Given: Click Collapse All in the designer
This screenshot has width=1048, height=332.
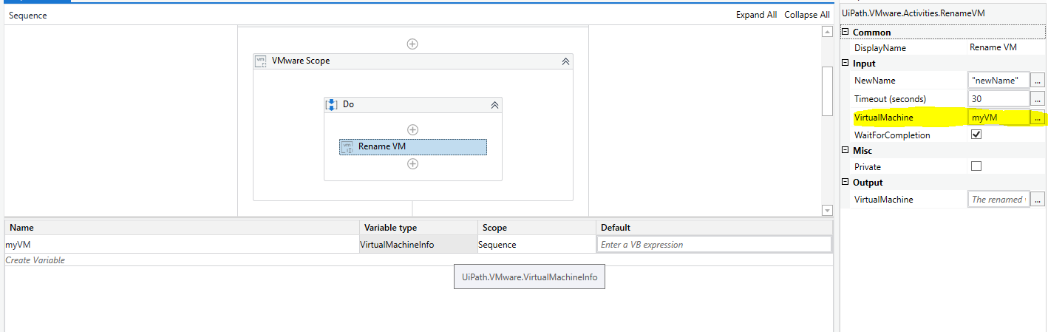Looking at the screenshot, I should [806, 15].
